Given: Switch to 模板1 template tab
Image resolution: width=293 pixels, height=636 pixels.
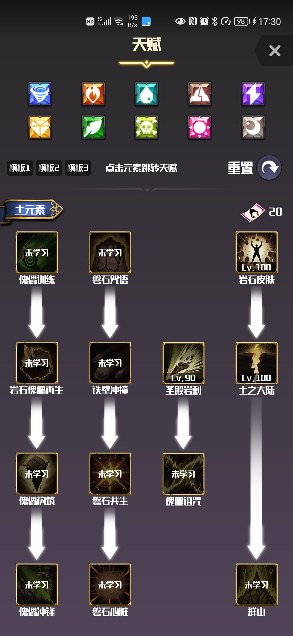Looking at the screenshot, I should click(x=20, y=168).
